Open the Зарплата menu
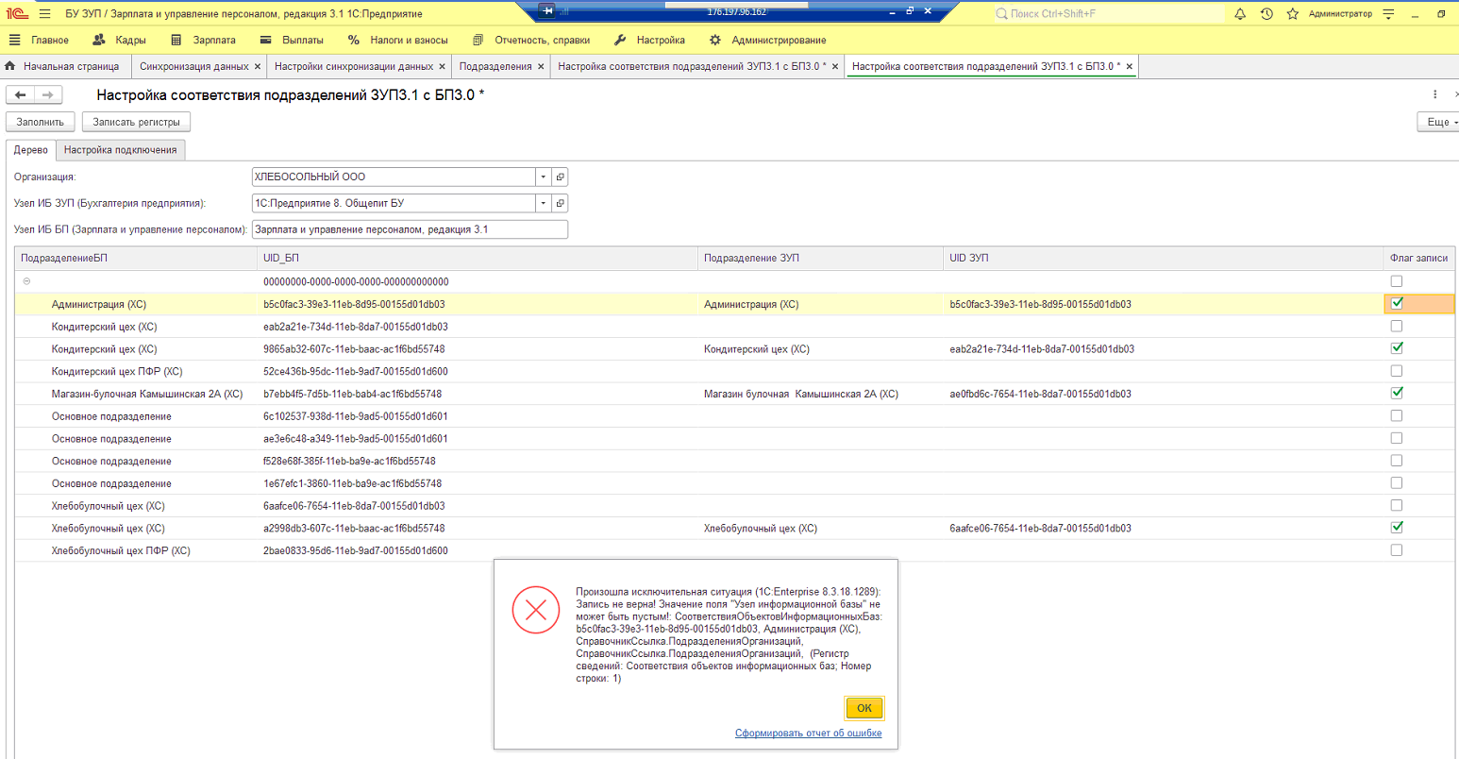The height and width of the screenshot is (759, 1459). 203,40
